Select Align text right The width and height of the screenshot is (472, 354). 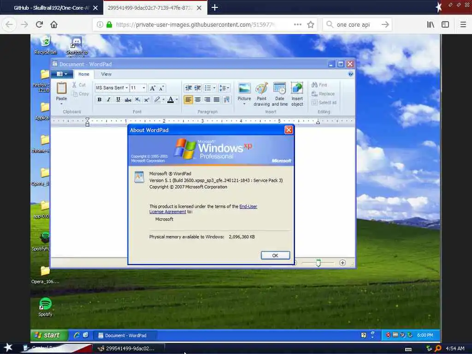click(x=207, y=100)
